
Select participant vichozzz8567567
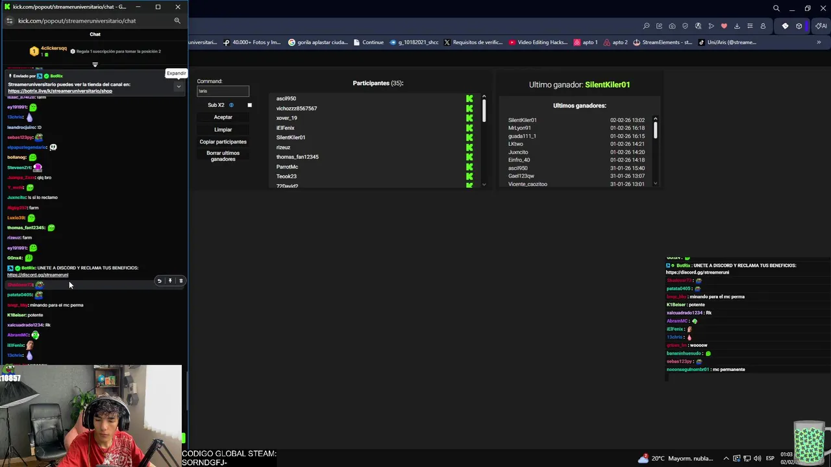[297, 108]
